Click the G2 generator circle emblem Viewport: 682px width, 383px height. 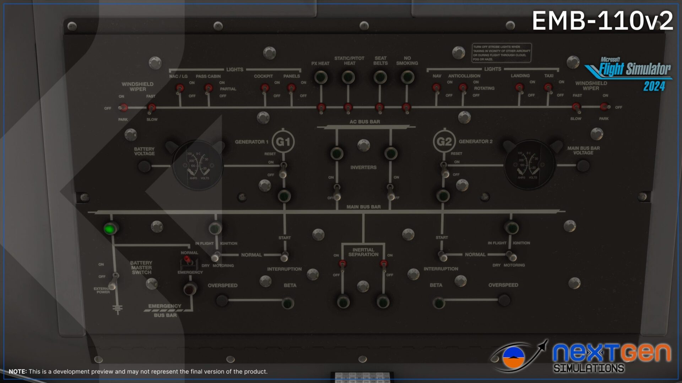444,141
